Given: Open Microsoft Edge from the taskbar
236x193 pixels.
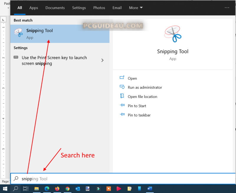Looking at the screenshot, I should 47,189.
